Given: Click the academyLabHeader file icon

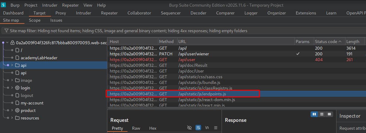Looking at the screenshot, I should 17,58.
